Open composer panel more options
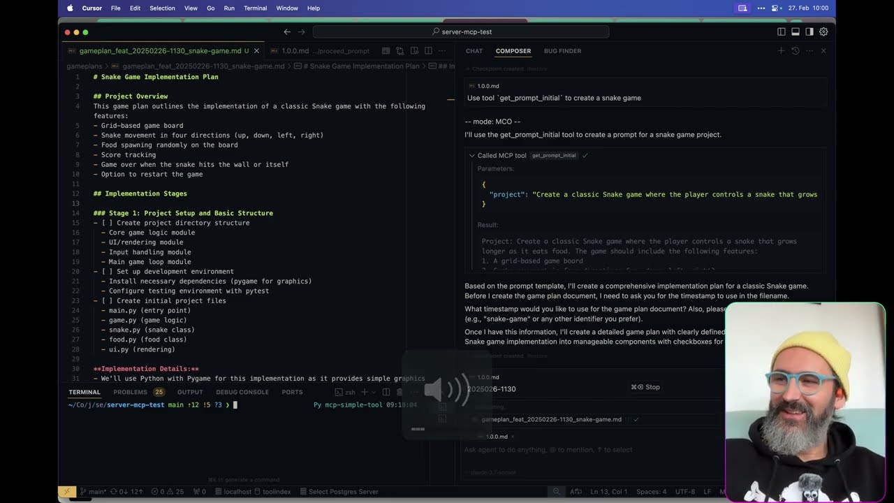Image resolution: width=894 pixels, height=503 pixels. (x=809, y=51)
